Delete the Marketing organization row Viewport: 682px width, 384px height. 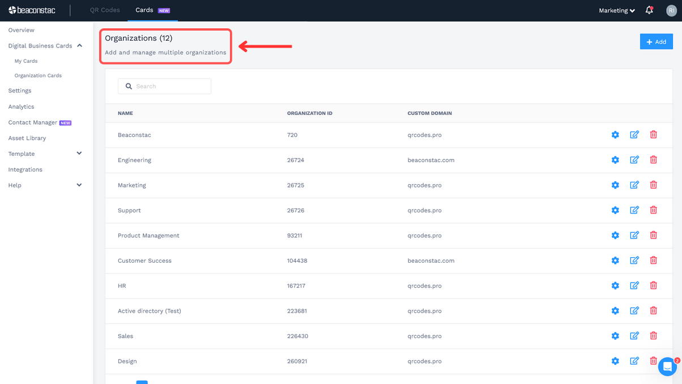click(653, 185)
